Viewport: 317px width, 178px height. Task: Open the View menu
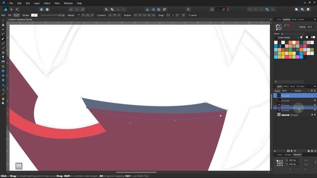tap(57, 3)
